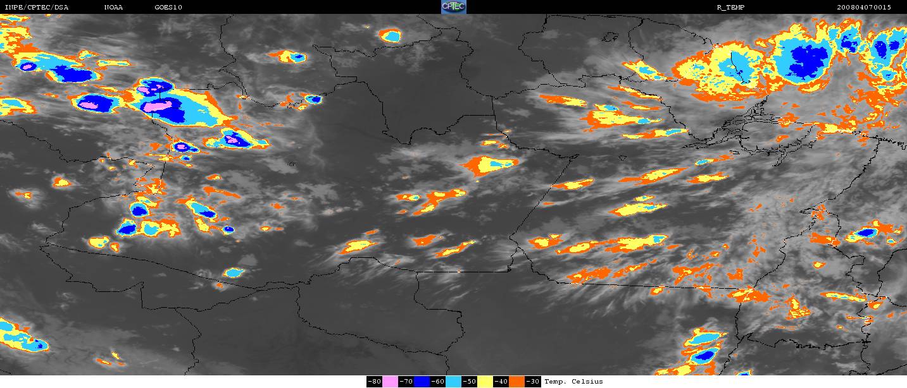907x388 pixels.
Task: Click the pink legend color swatch
Action: (390, 382)
